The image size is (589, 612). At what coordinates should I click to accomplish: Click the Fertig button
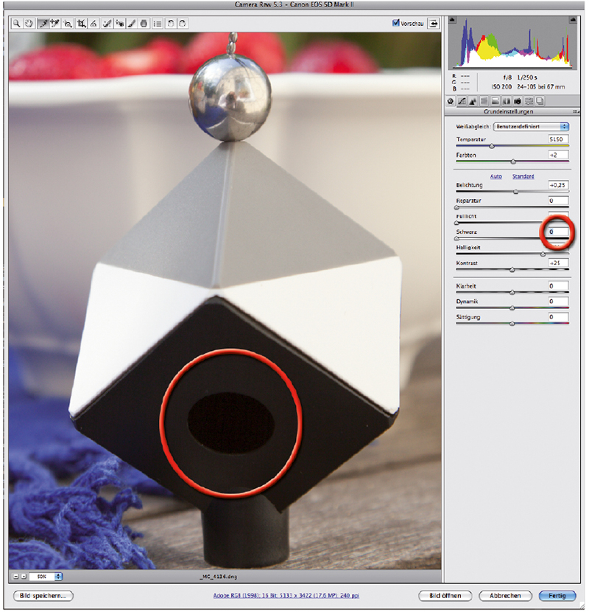click(x=557, y=596)
